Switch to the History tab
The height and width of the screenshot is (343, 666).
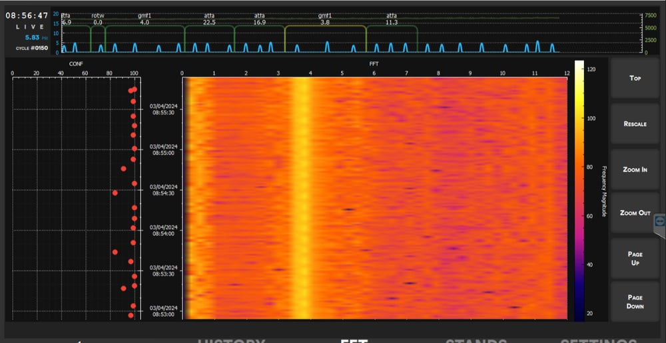(231, 340)
